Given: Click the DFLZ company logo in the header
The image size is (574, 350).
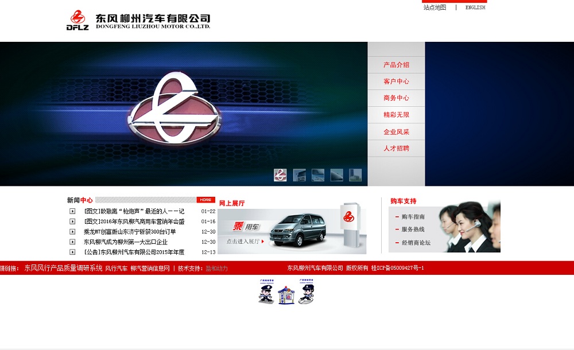Looking at the screenshot, I should pyautogui.click(x=138, y=20).
